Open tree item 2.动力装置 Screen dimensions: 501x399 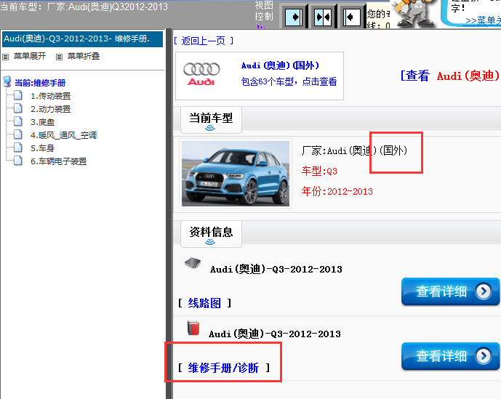coord(50,109)
